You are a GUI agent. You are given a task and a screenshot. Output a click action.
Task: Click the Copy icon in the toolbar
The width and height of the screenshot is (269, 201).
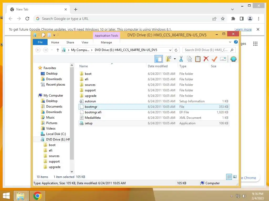point(189,59)
